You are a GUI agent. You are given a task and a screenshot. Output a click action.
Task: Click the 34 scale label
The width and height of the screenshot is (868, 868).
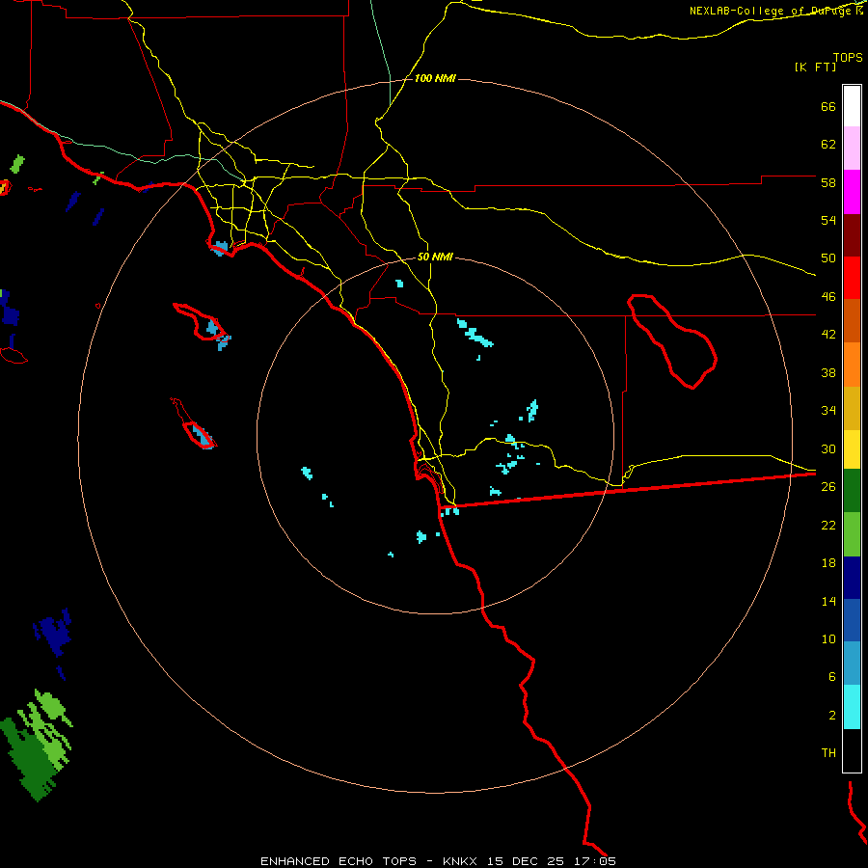tap(828, 411)
